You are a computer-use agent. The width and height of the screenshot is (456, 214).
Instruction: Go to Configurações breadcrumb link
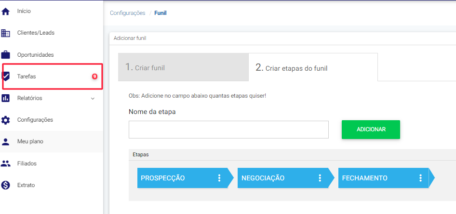coord(127,13)
